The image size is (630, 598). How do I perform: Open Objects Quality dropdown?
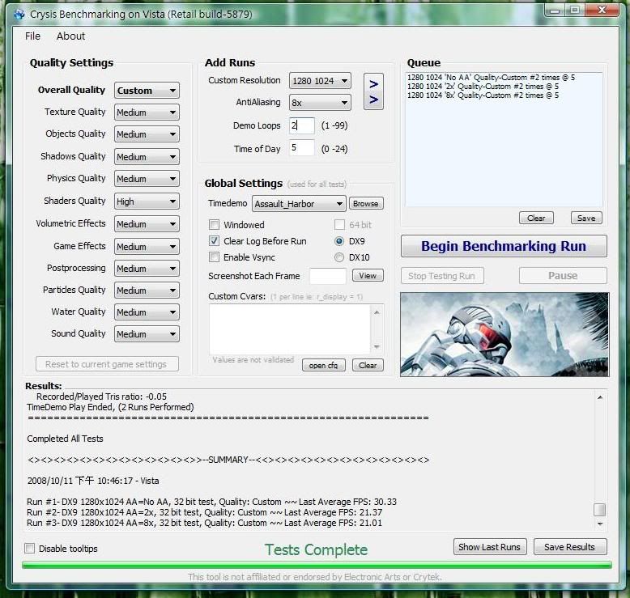tap(147, 134)
